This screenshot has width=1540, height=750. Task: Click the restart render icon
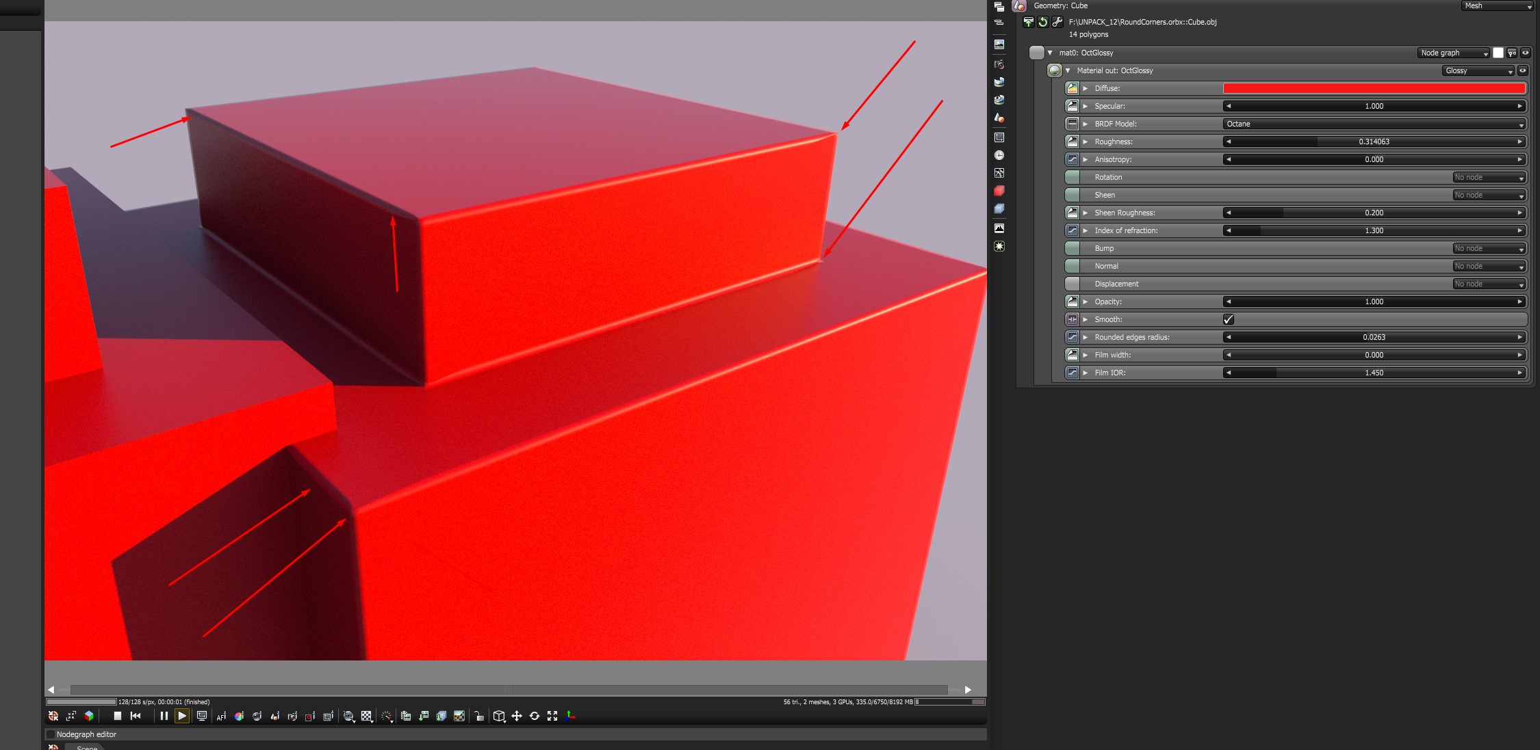click(x=136, y=716)
